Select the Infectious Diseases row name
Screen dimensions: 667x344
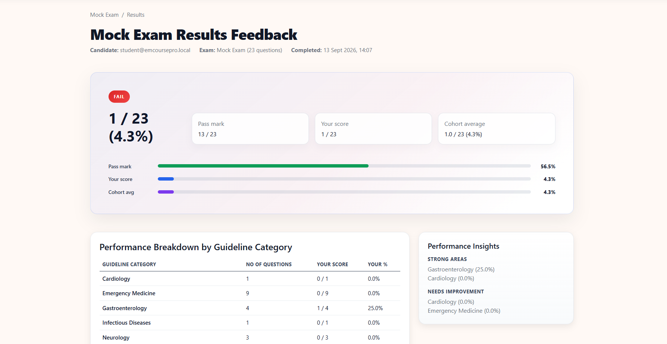pyautogui.click(x=126, y=323)
